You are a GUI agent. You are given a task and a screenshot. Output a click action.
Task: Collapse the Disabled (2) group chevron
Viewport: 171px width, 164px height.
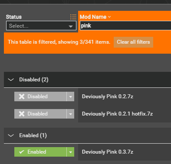(x=11, y=80)
